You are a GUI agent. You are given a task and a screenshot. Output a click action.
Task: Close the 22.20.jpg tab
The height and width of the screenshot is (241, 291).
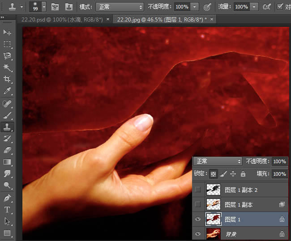tap(212, 19)
